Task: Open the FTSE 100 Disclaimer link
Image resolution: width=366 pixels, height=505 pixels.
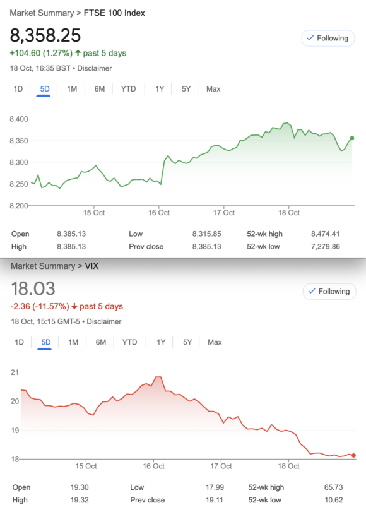Action: tap(95, 68)
